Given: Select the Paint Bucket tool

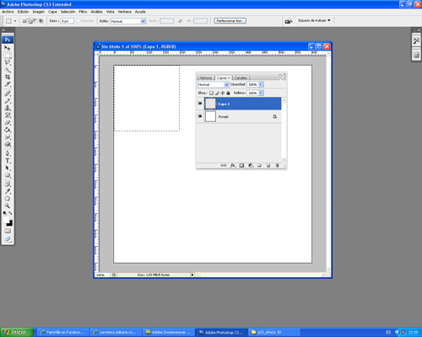Looking at the screenshot, I should (8, 130).
